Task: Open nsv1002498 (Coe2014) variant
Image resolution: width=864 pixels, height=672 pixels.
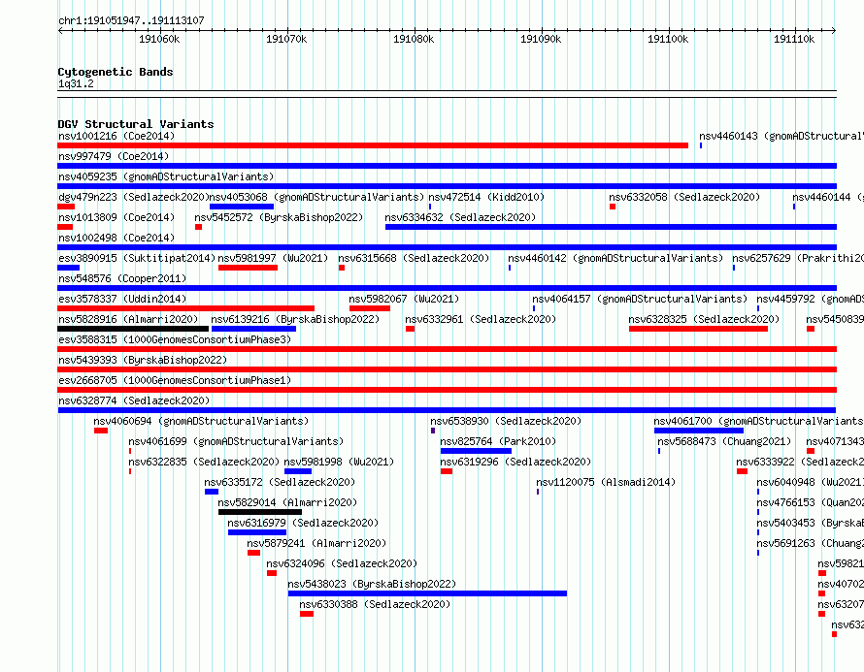Action: coord(116,238)
